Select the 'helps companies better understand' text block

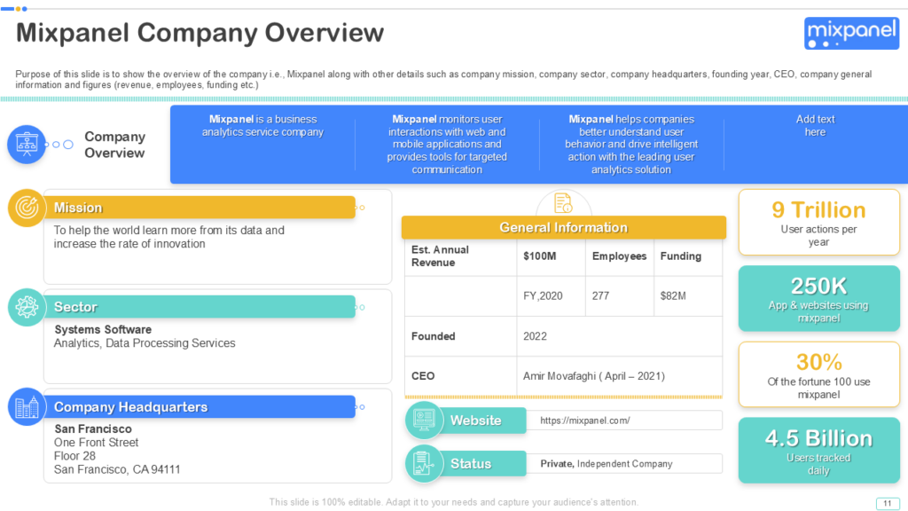(631, 145)
